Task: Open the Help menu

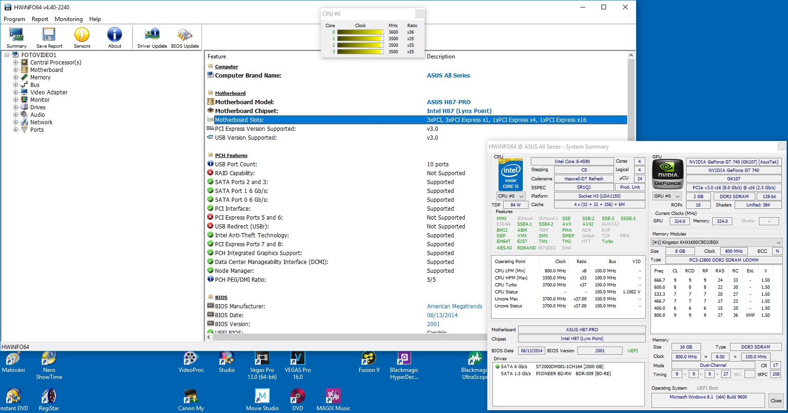Action: click(x=95, y=19)
